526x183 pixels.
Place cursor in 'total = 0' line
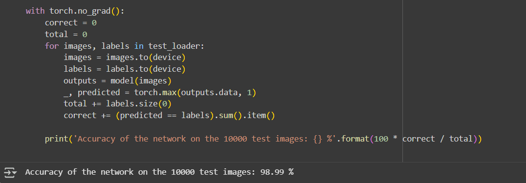click(66, 34)
